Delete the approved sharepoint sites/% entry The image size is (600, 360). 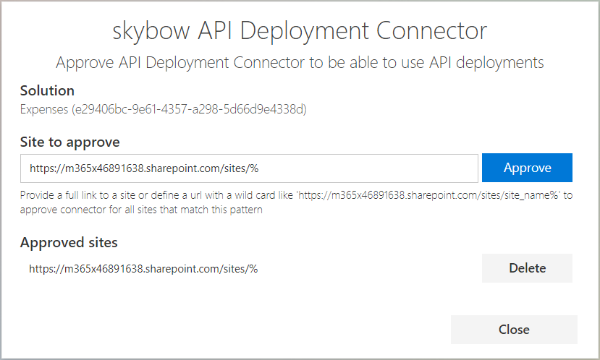(x=527, y=268)
